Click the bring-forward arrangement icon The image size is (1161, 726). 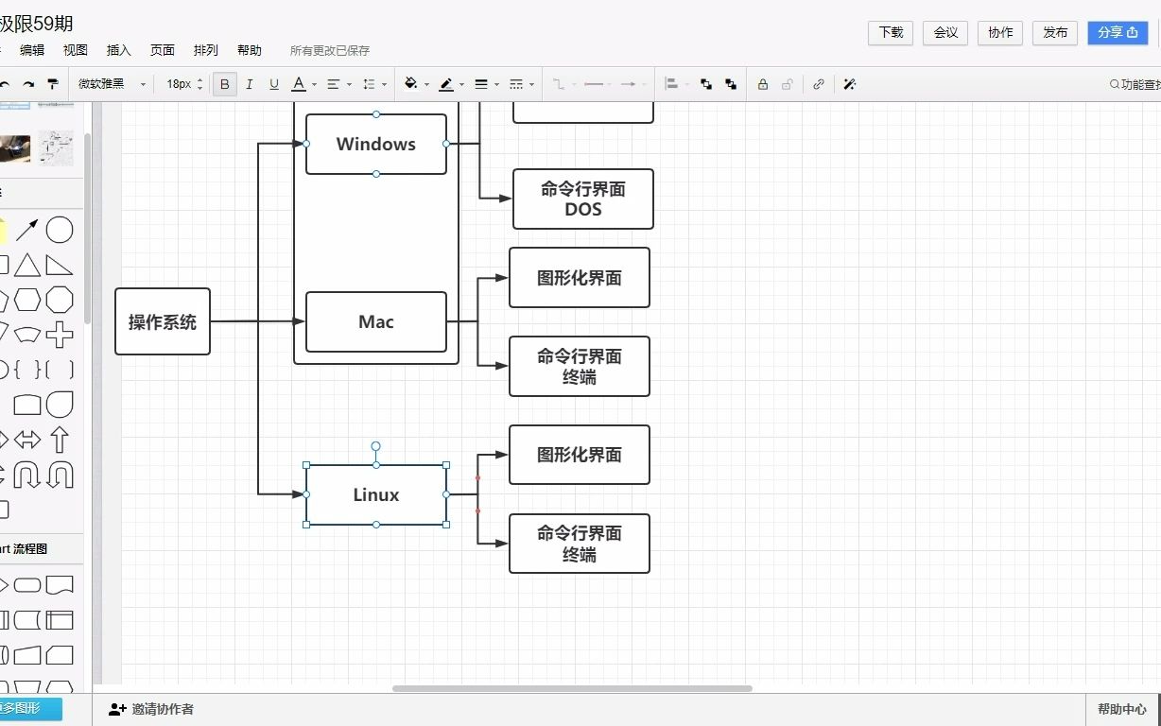tap(705, 84)
